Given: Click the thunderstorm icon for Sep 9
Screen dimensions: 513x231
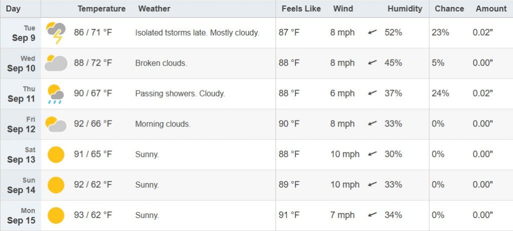Looking at the screenshot, I should tap(56, 33).
